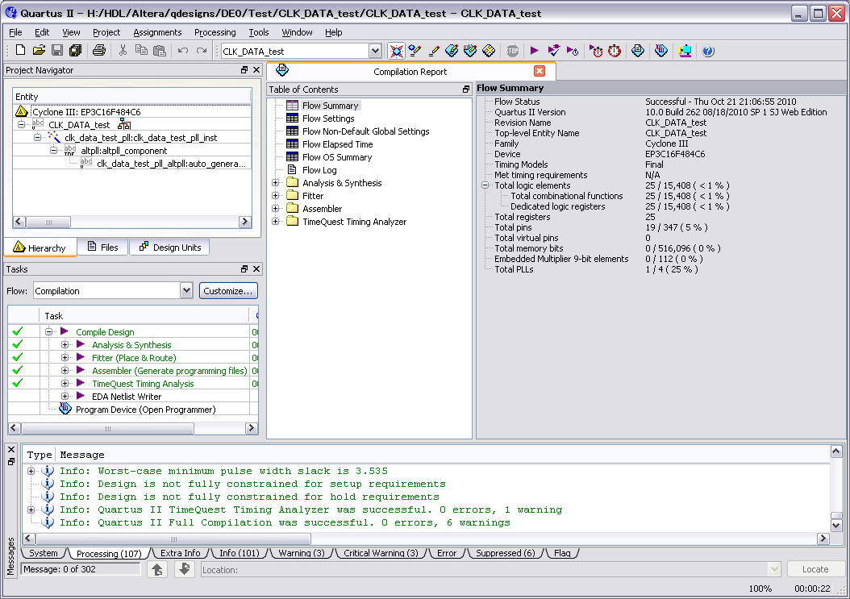Click the Start Analysis & Synthesis icon
This screenshot has height=599, width=850.
click(x=553, y=51)
